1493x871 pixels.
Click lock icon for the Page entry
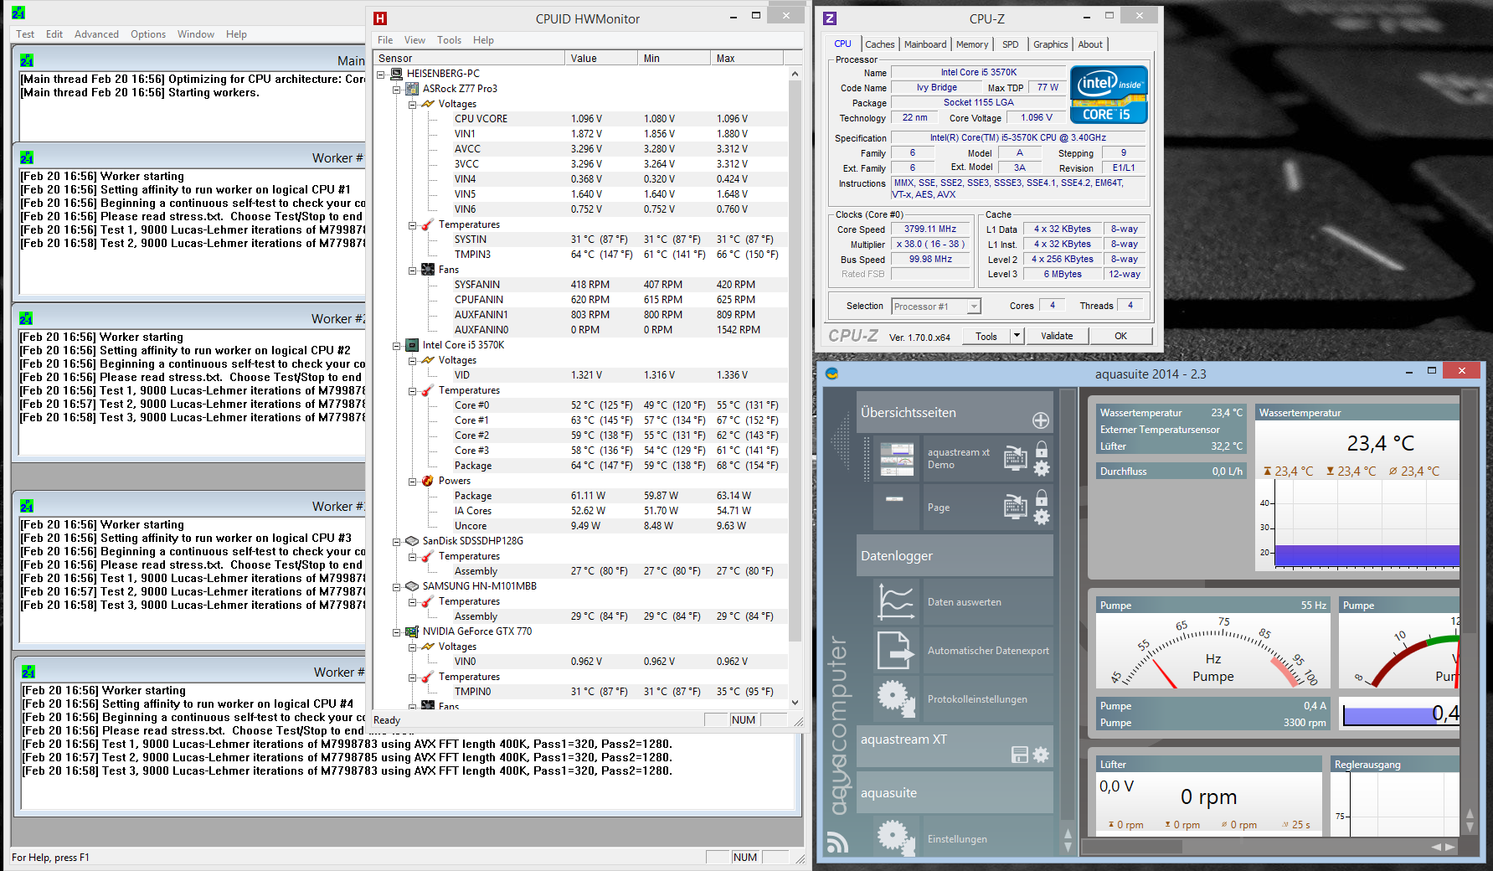point(1042,497)
